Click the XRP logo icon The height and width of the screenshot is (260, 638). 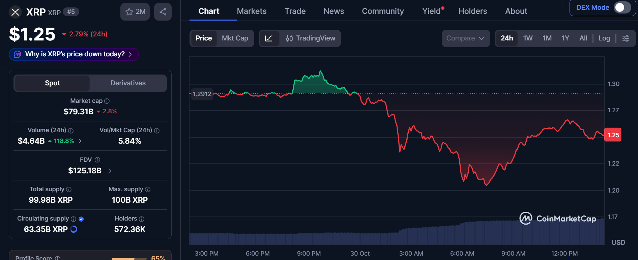(x=15, y=12)
